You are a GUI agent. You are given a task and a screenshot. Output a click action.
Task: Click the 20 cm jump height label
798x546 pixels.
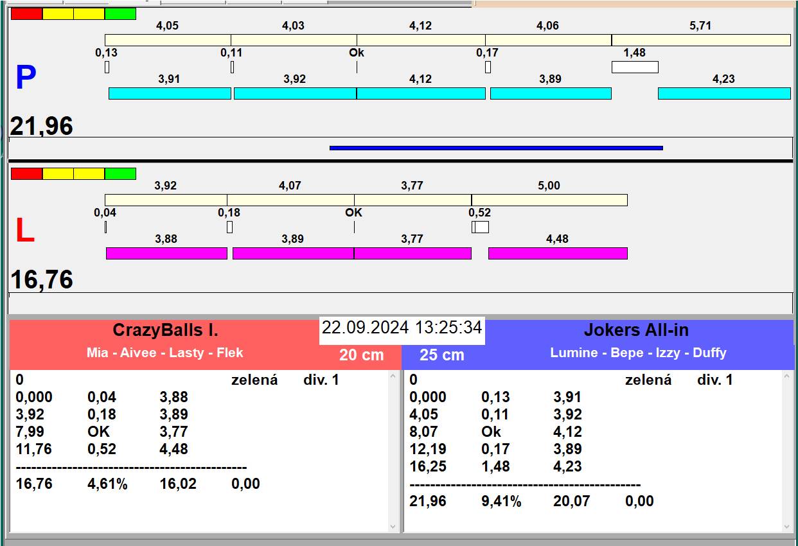tap(361, 355)
